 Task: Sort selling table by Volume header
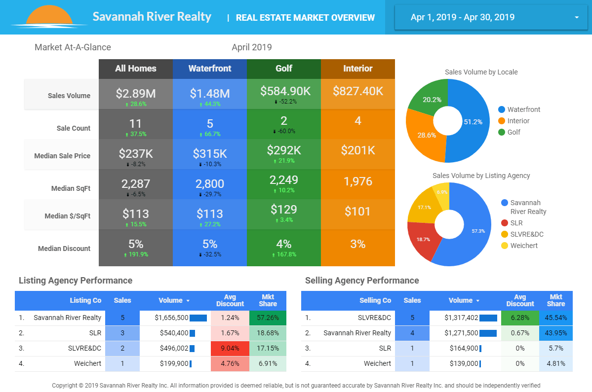461,300
